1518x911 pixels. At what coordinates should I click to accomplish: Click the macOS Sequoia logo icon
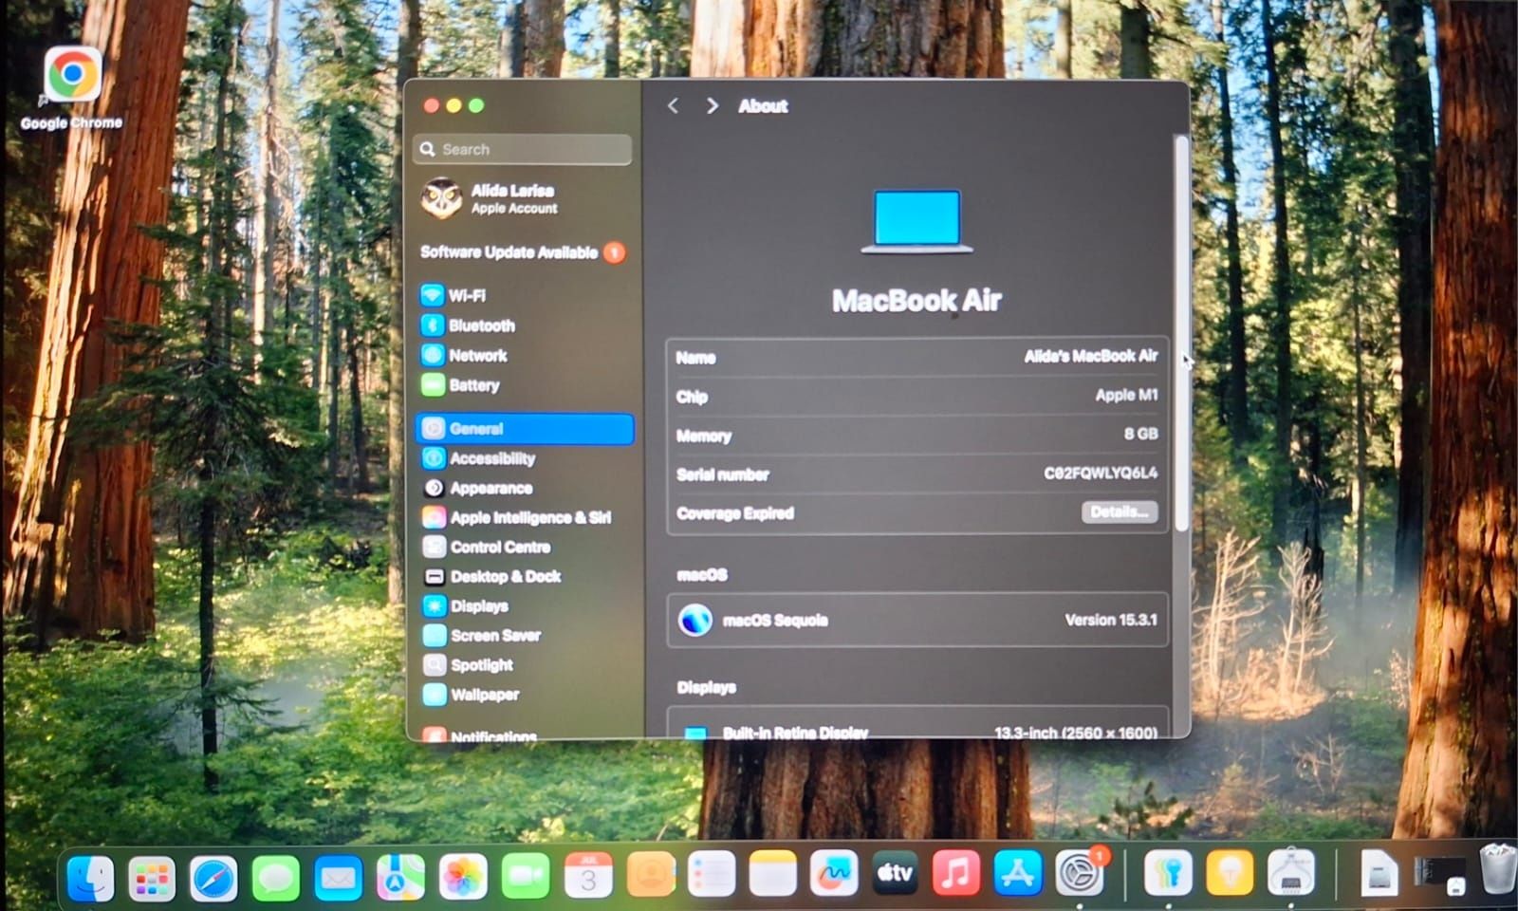[695, 620]
